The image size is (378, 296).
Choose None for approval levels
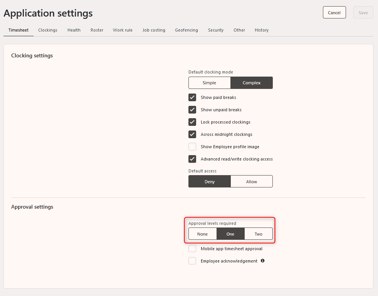tap(203, 234)
